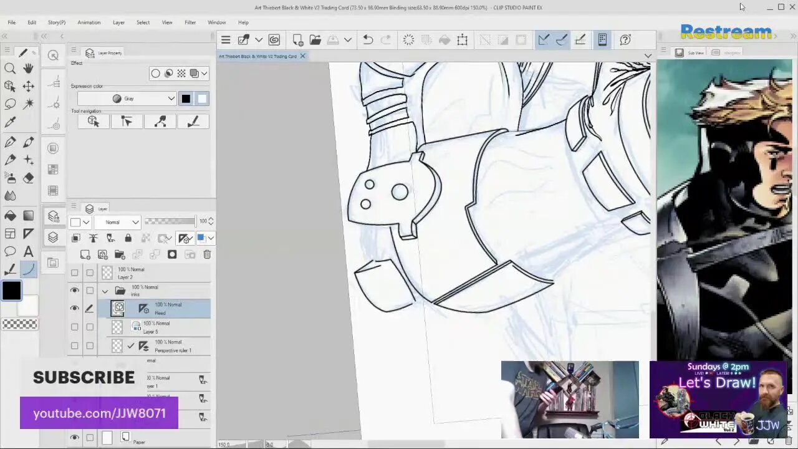Screen dimensions: 798x449
Task: Select the Lasso selection tool
Action: (10, 104)
